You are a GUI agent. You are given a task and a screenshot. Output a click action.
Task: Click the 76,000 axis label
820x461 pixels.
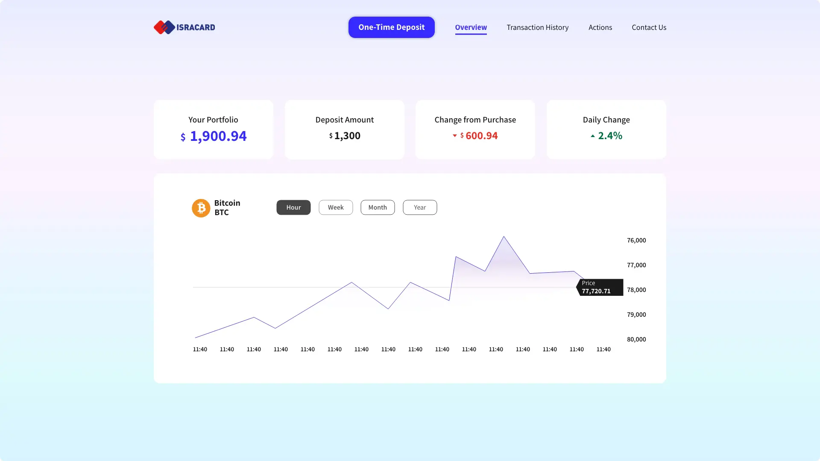[636, 240]
